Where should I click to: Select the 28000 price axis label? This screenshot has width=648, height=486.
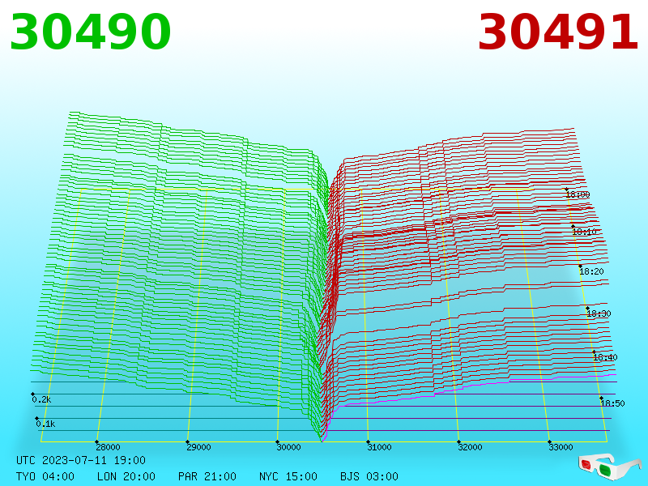point(108,447)
